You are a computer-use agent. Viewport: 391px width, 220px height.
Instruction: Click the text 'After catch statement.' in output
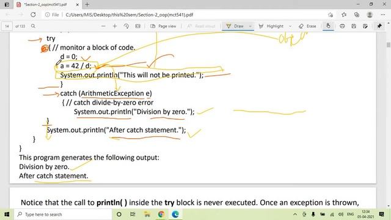[54, 176]
